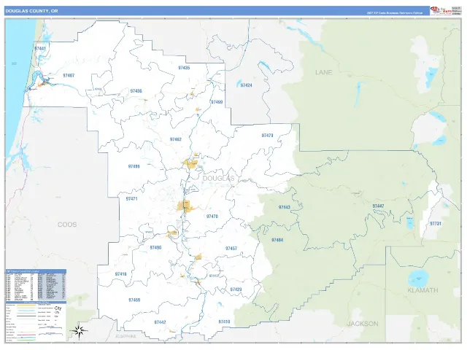
Task: Select the 97496 ZIP code label
Action: [155, 248]
